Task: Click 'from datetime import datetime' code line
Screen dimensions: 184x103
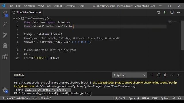Action: (x=47, y=22)
